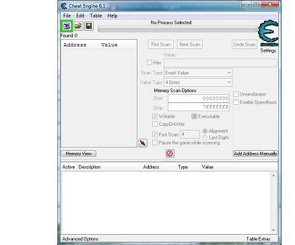Click the scan Value input field
295x245 pixels.
pos(220,63)
